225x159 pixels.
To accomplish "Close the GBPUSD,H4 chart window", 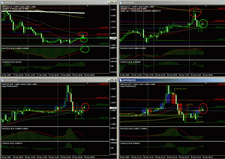I will 115,3.
